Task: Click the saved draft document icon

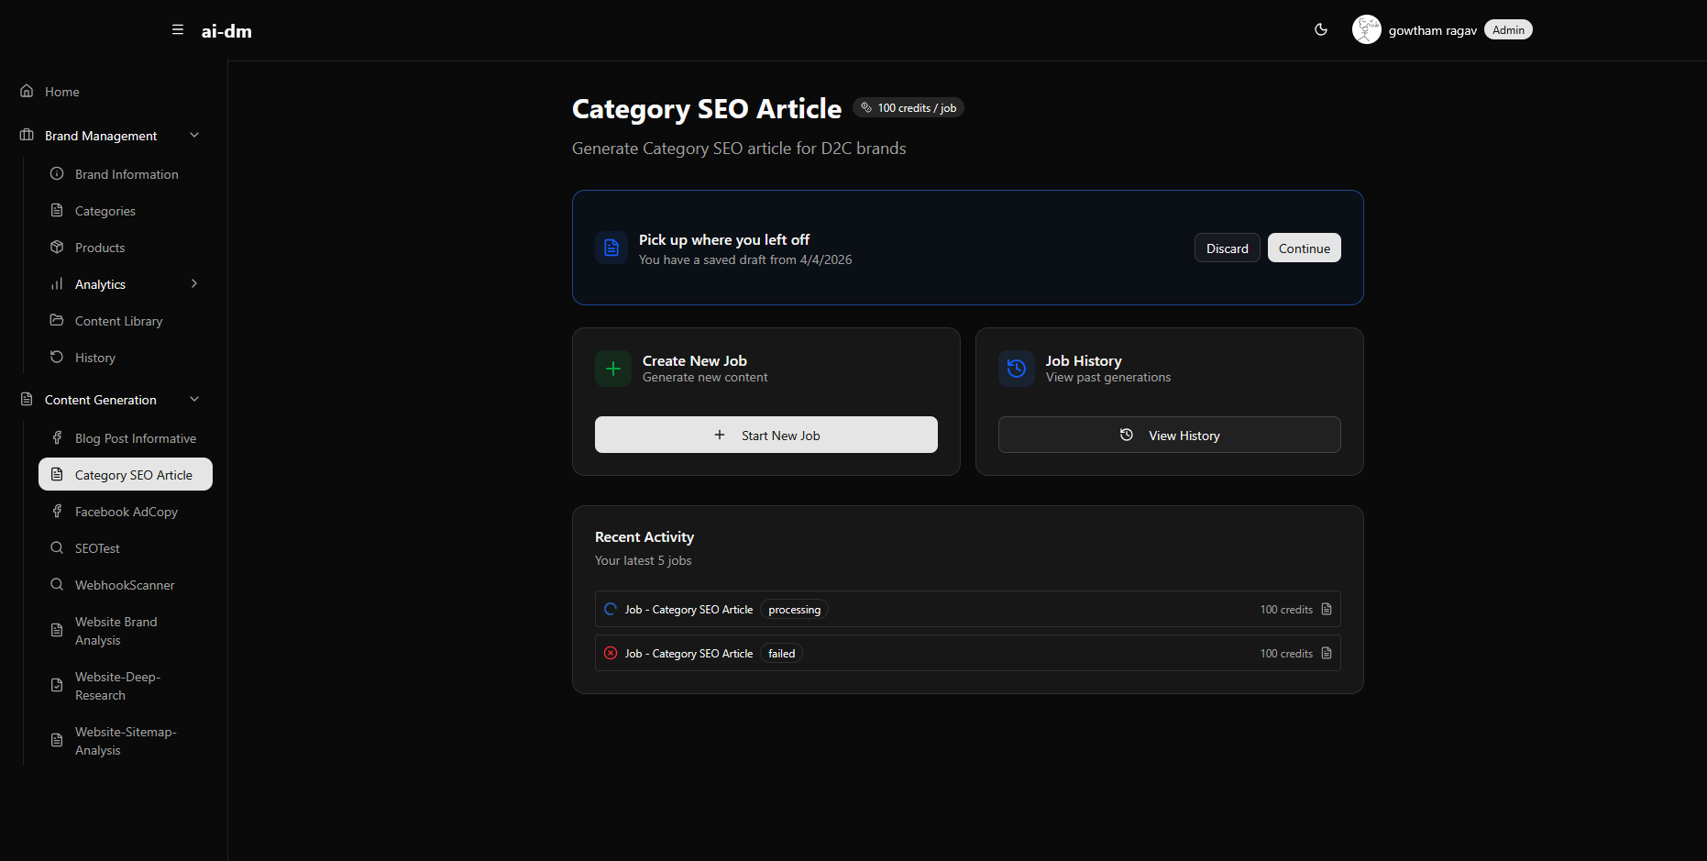Action: [611, 248]
